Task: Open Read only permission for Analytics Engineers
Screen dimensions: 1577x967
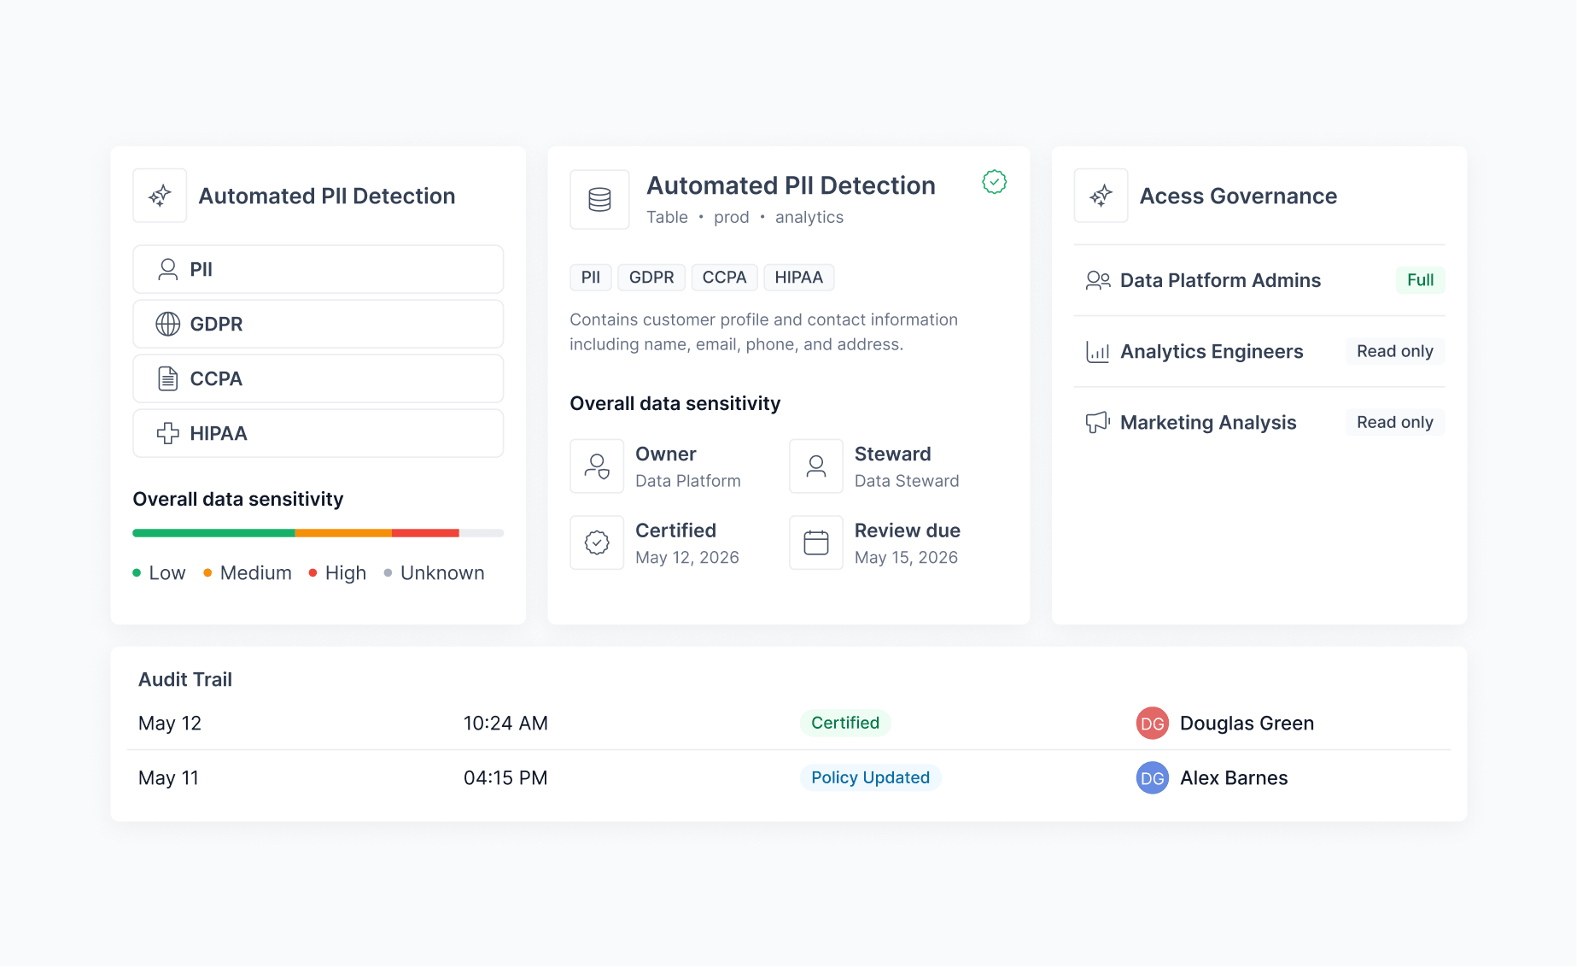Action: click(x=1394, y=351)
